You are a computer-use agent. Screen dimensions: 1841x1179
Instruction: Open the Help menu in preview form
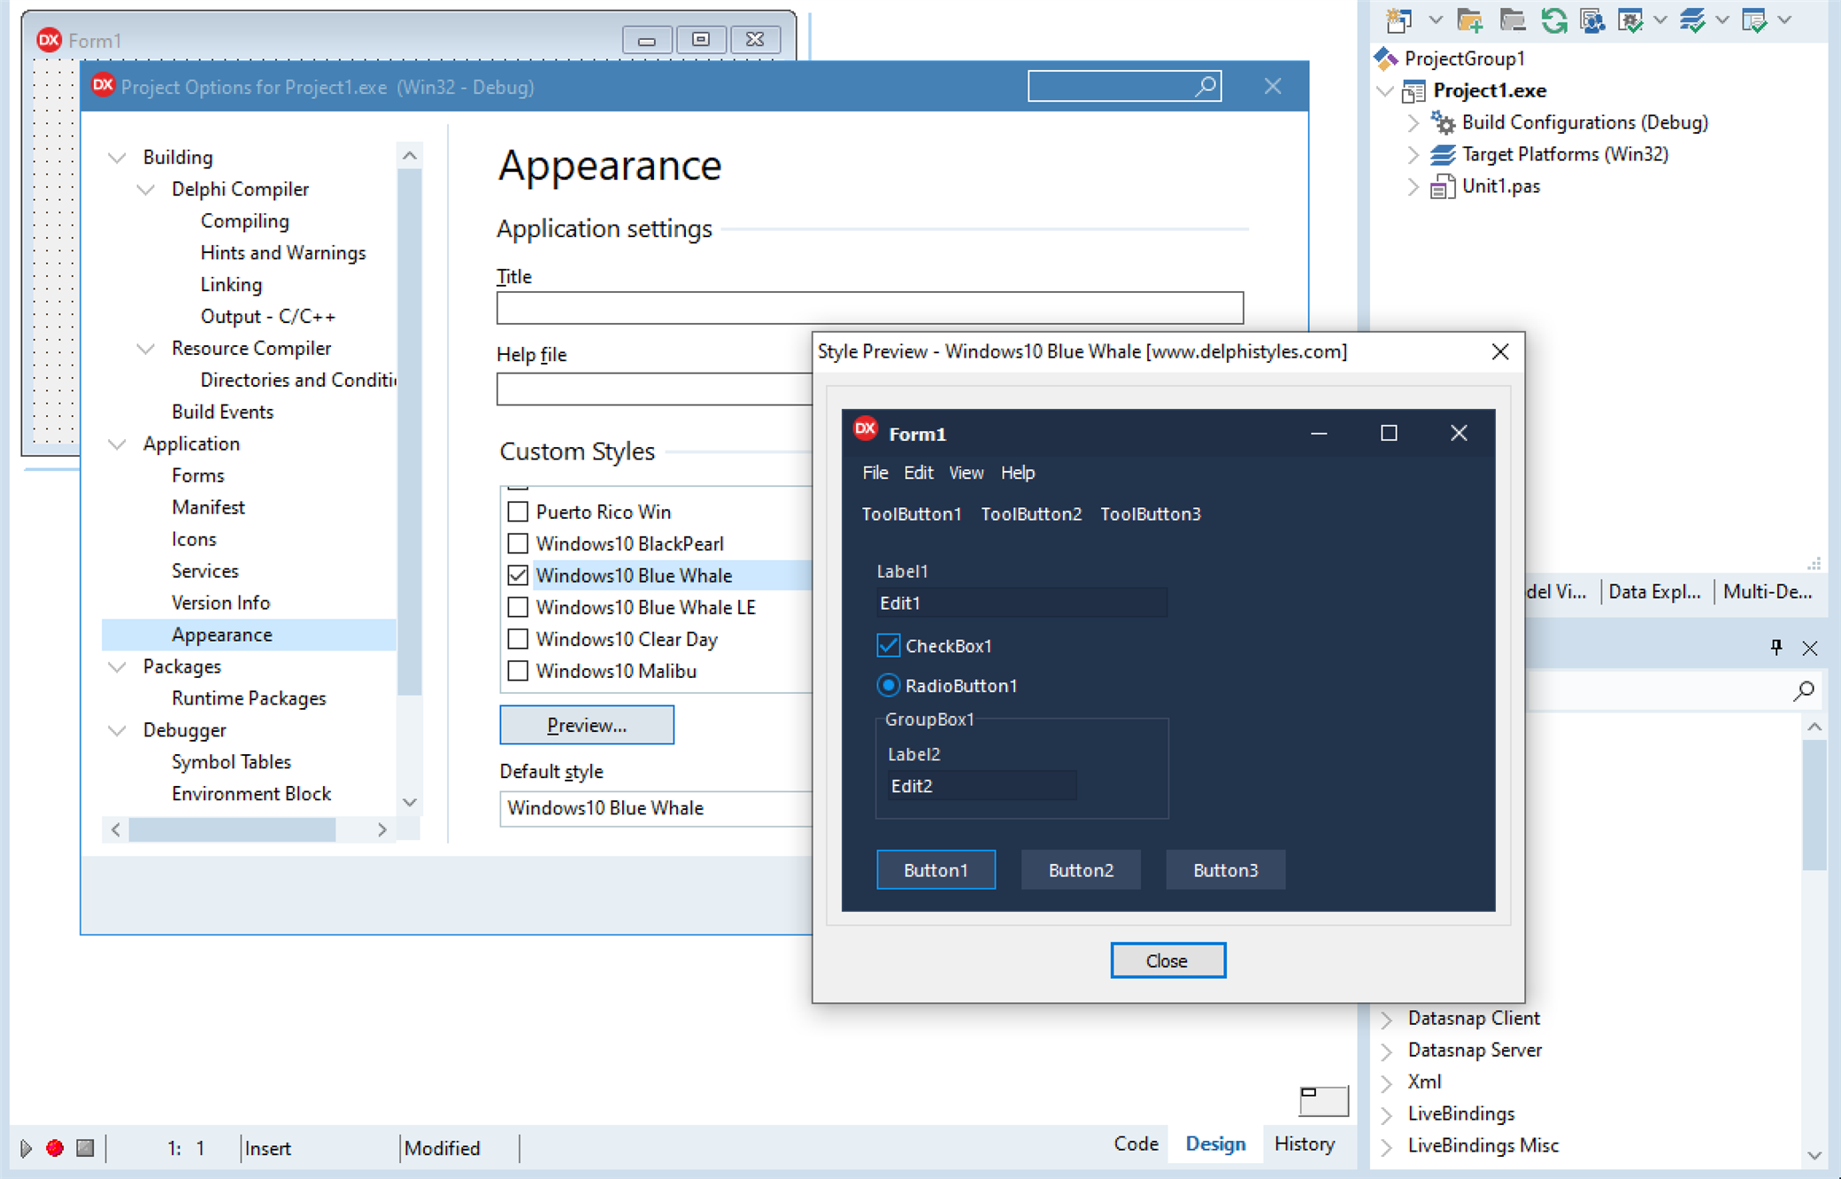[1018, 473]
